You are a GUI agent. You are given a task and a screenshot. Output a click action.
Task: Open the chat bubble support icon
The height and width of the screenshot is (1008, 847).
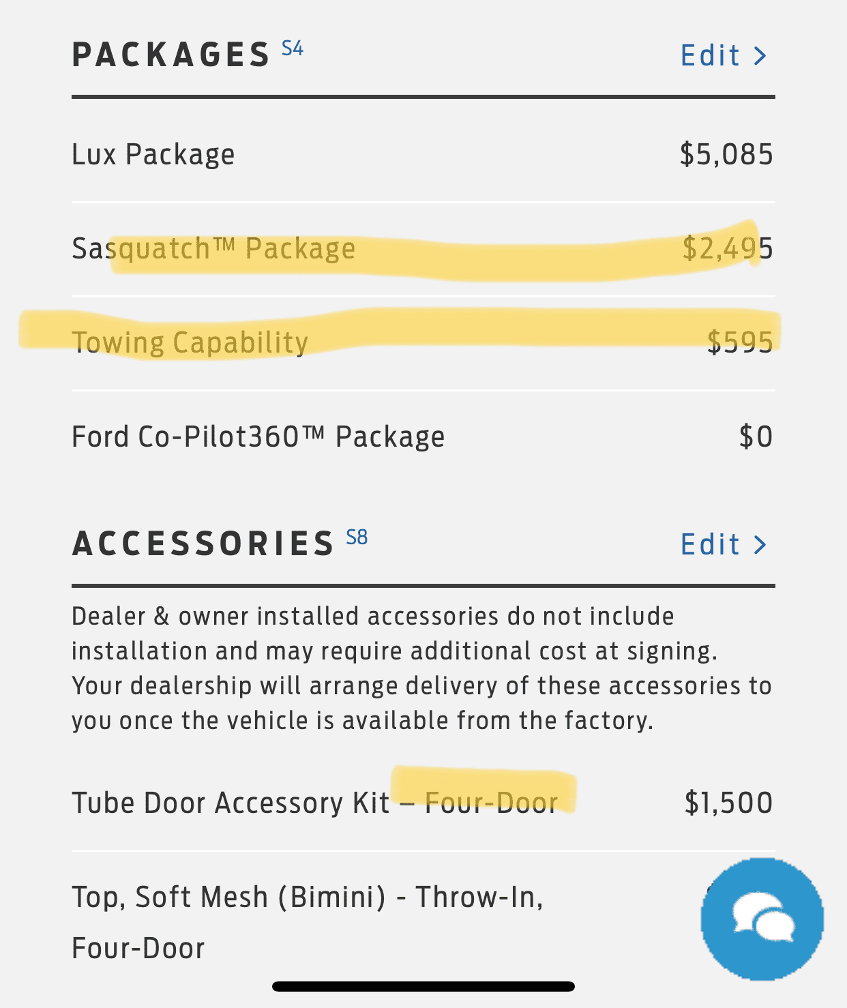click(762, 919)
